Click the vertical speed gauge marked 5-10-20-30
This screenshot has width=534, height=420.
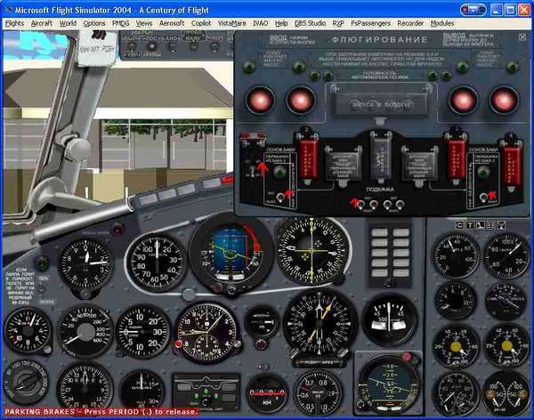tap(142, 331)
